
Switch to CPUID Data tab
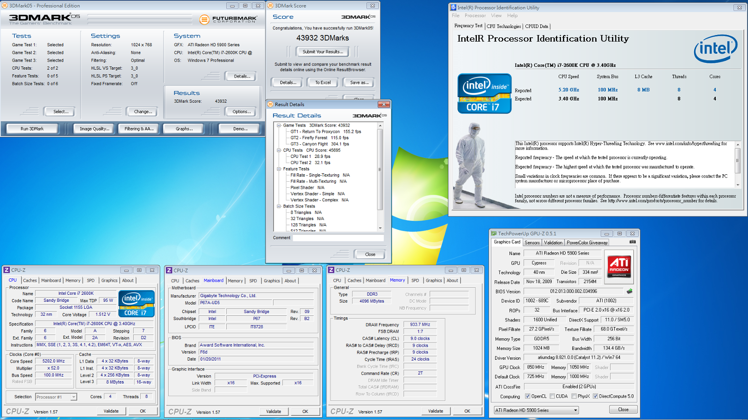click(536, 26)
